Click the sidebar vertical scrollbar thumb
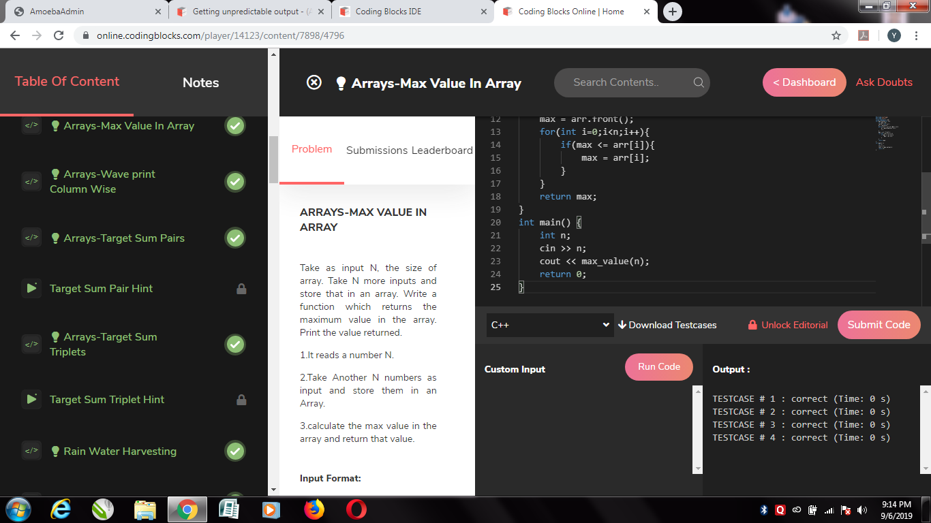 pos(273,159)
